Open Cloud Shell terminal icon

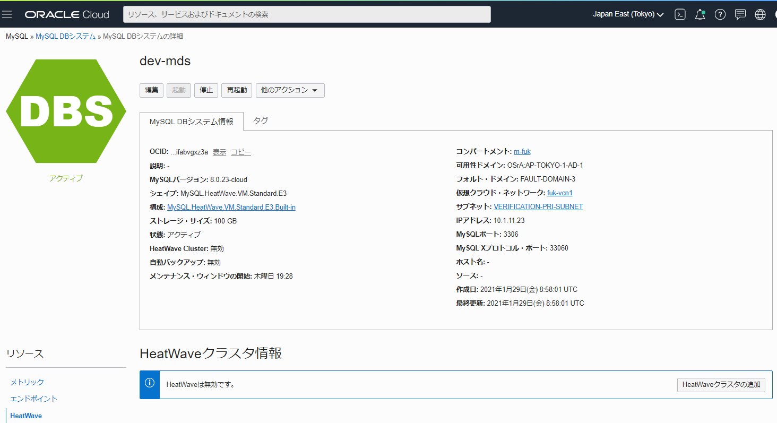pos(680,14)
